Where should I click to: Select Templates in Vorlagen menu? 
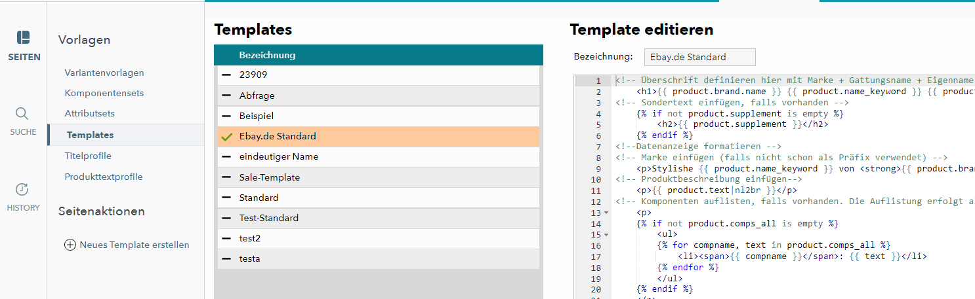tap(90, 135)
